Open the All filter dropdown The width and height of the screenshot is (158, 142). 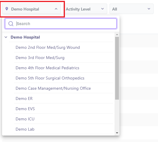tap(132, 9)
